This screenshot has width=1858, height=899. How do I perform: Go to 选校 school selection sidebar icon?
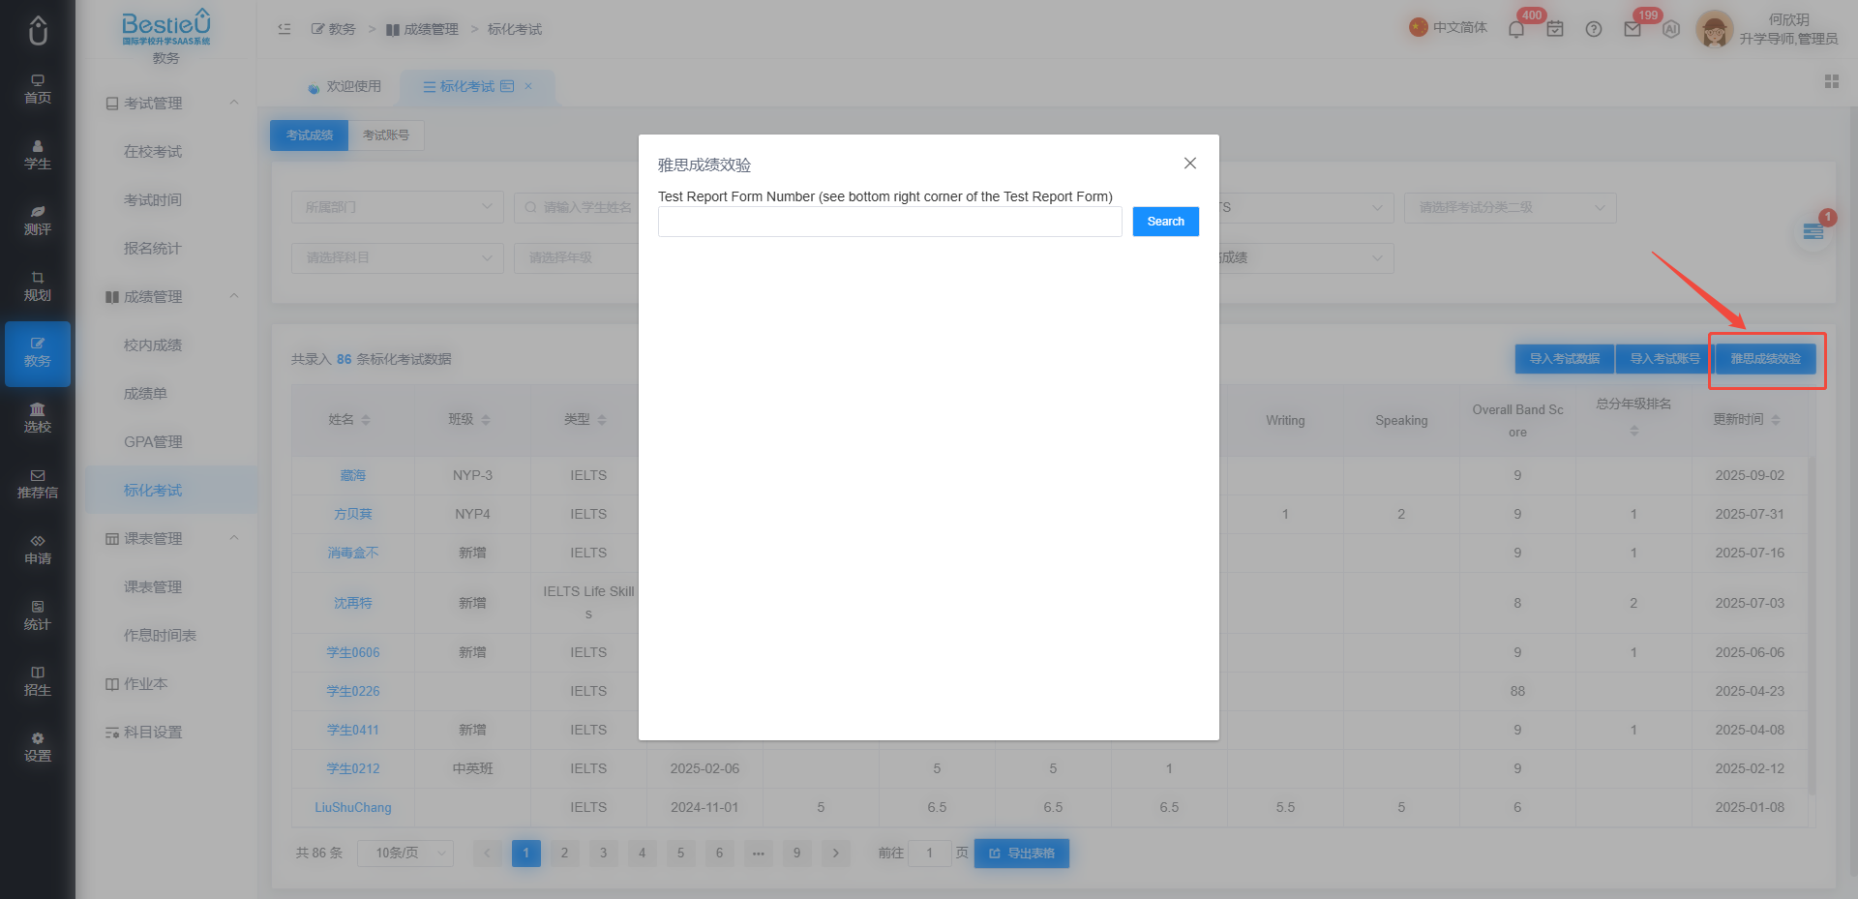tap(38, 418)
